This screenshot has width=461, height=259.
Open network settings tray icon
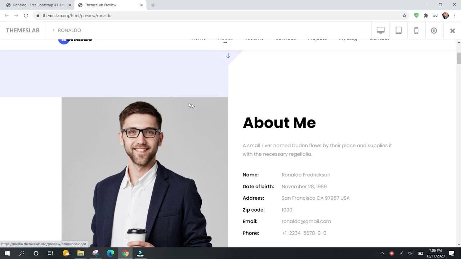pos(402,253)
